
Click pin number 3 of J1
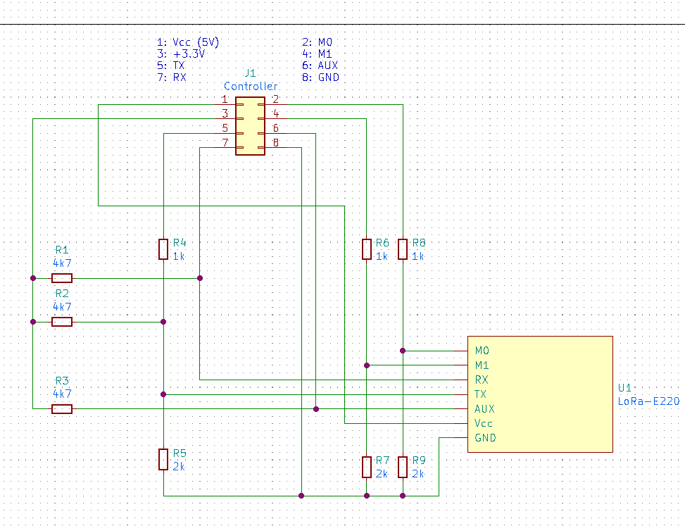(x=225, y=113)
